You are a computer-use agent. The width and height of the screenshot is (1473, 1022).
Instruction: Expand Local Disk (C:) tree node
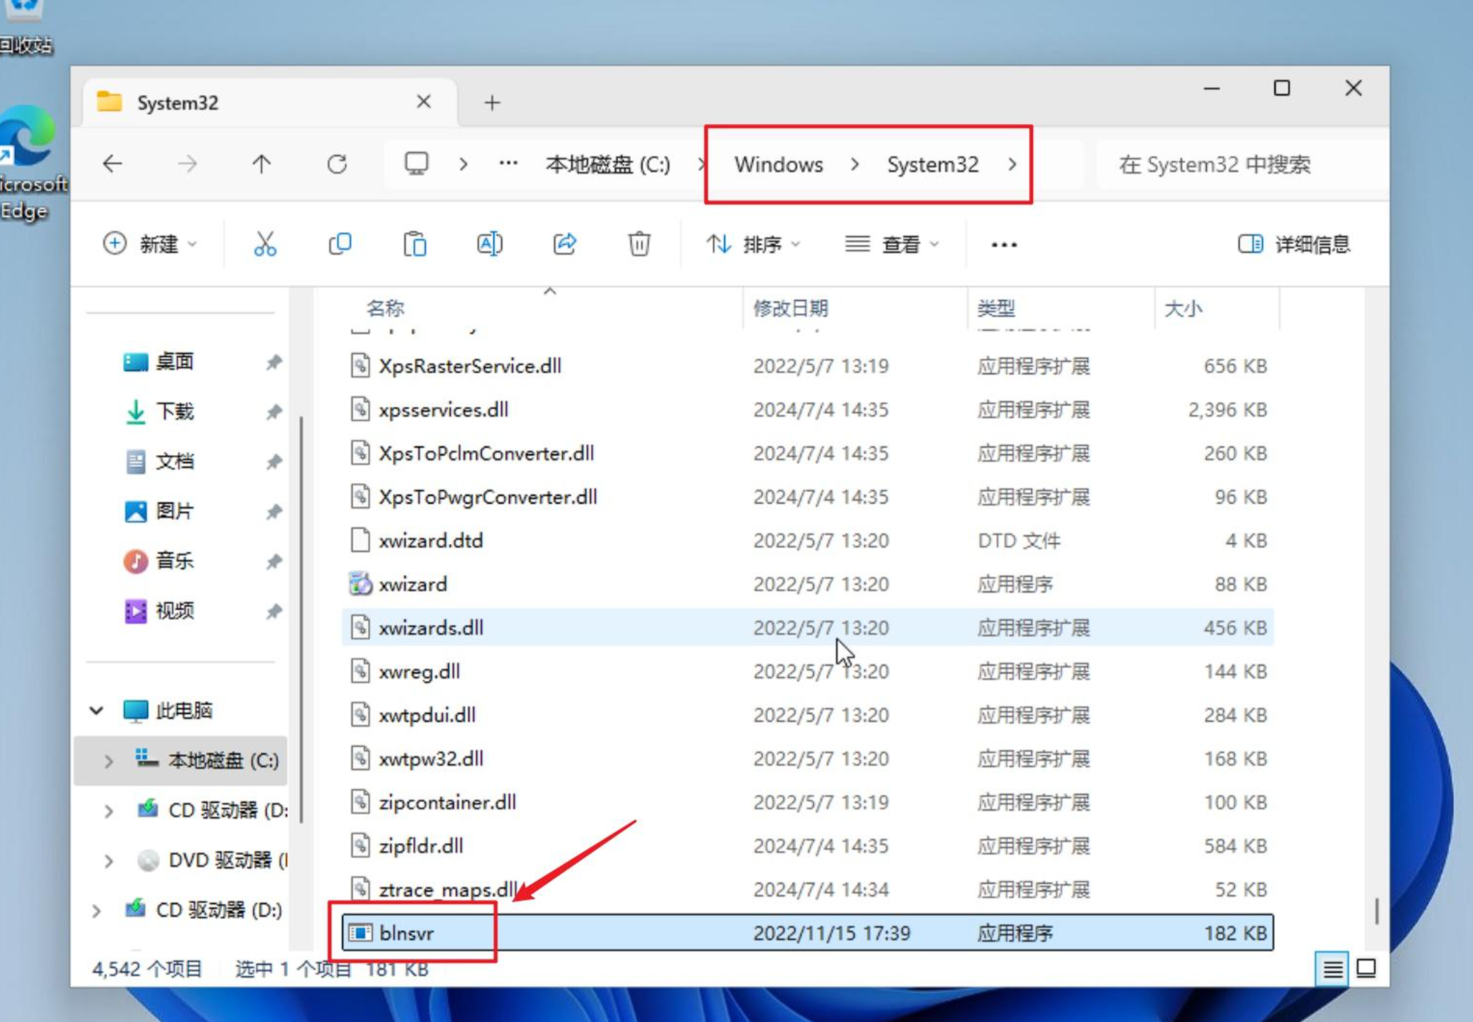click(x=109, y=762)
